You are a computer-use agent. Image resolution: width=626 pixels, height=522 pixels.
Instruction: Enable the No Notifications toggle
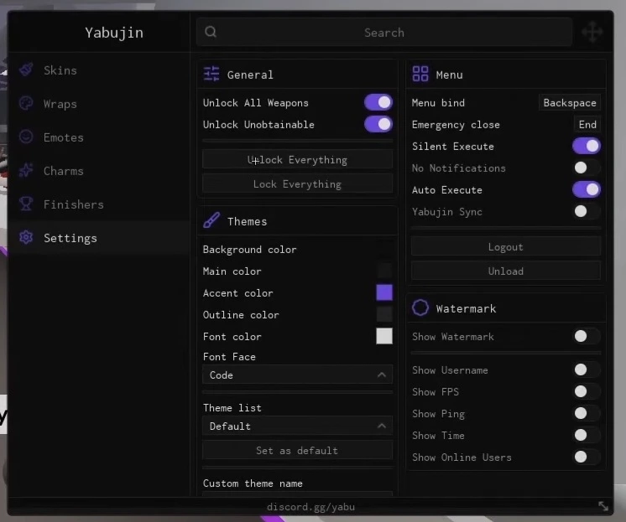pyautogui.click(x=586, y=168)
